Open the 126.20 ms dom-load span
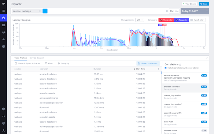 [x=86, y=107]
